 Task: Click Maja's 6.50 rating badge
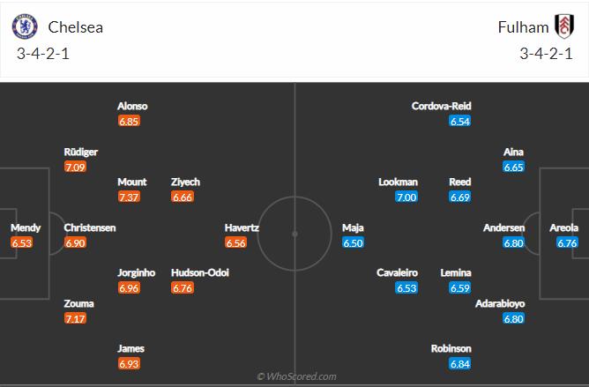click(353, 242)
